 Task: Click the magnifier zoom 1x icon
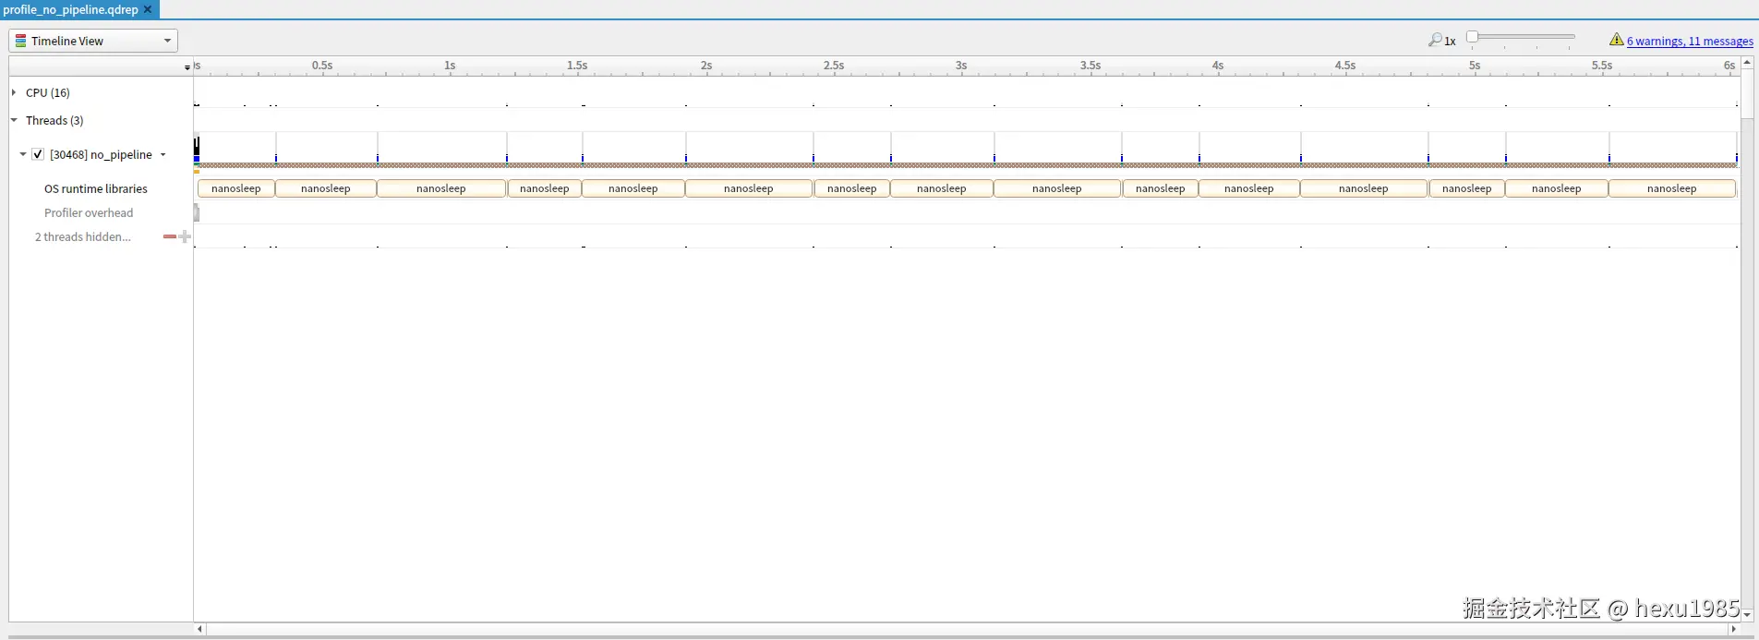tap(1435, 40)
